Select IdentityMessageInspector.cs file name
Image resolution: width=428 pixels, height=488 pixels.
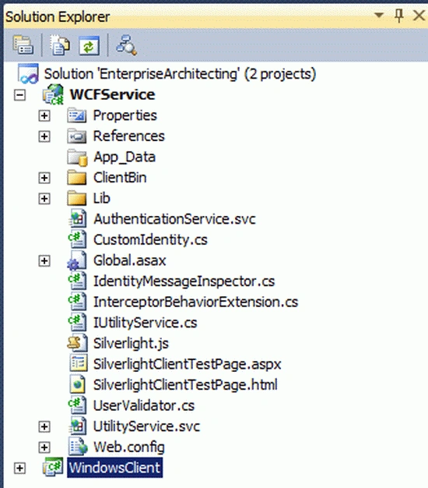tap(184, 281)
